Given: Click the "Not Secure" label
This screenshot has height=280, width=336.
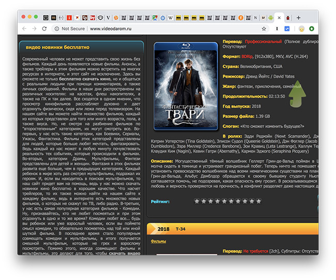Looking at the screenshot, I should coord(73,29).
